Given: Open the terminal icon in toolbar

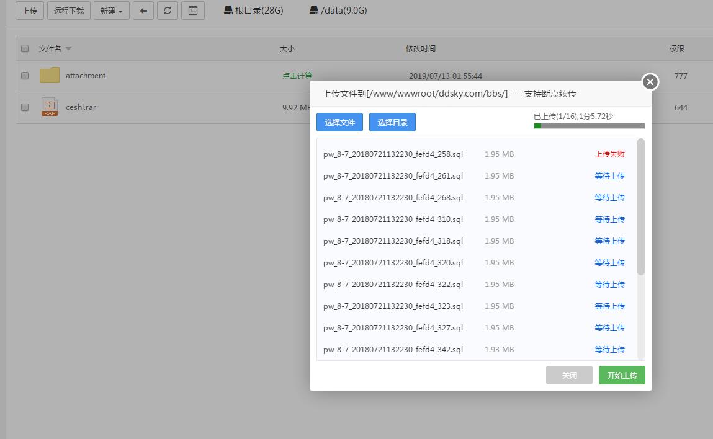Looking at the screenshot, I should (x=192, y=11).
